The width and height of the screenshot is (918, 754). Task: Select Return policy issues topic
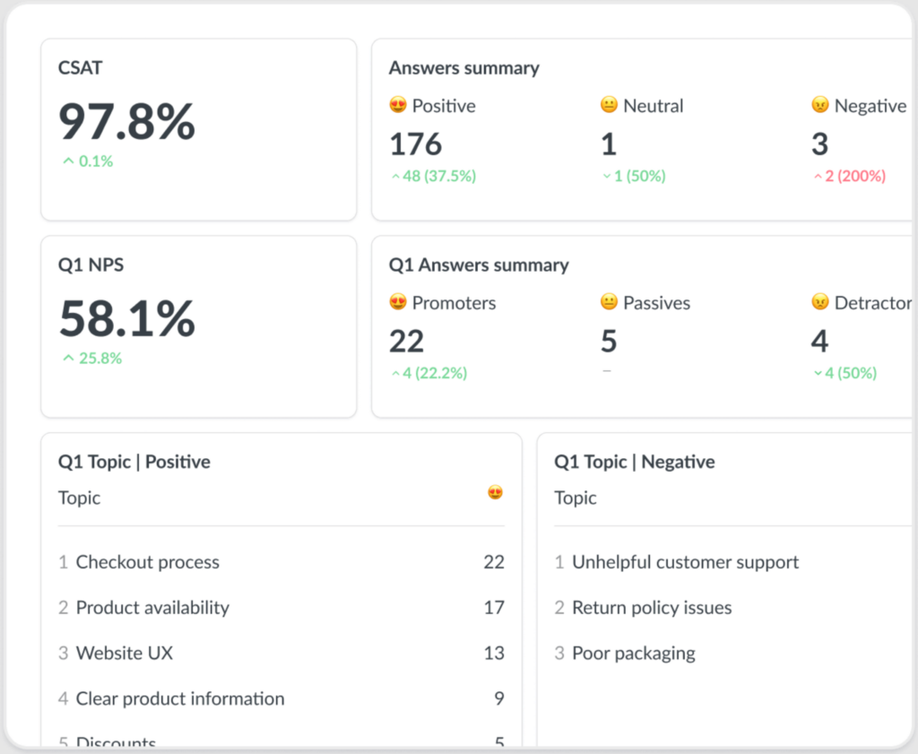coord(652,608)
